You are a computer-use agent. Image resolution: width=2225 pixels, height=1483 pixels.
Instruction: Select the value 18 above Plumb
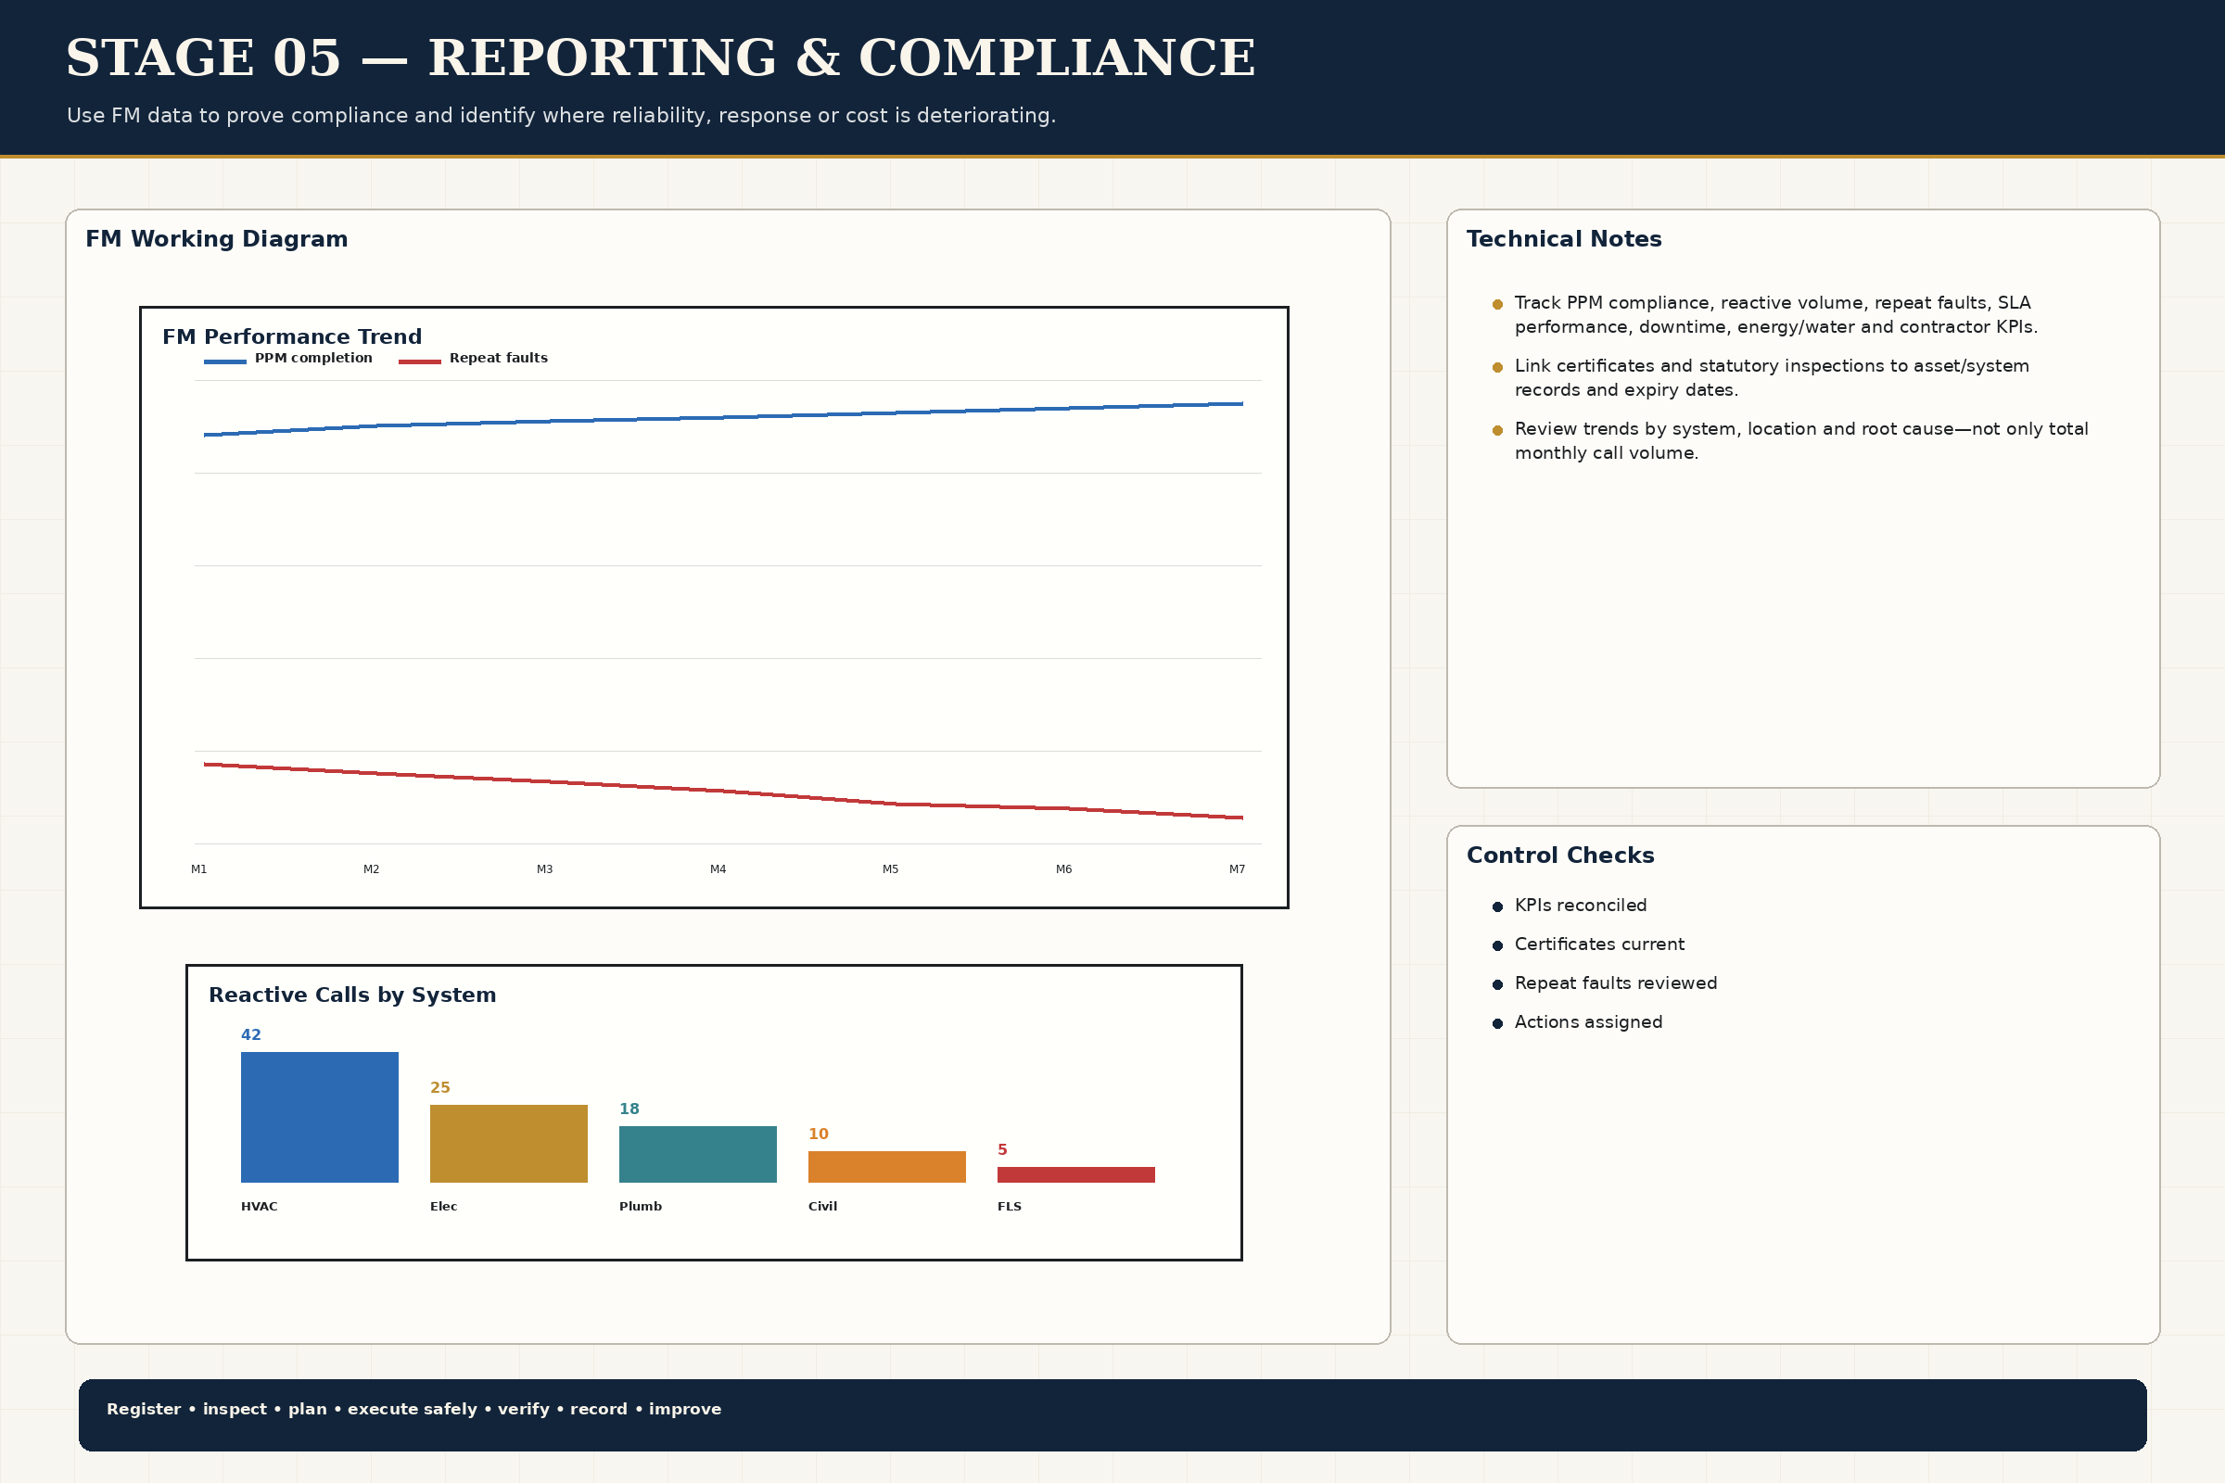click(x=629, y=1109)
